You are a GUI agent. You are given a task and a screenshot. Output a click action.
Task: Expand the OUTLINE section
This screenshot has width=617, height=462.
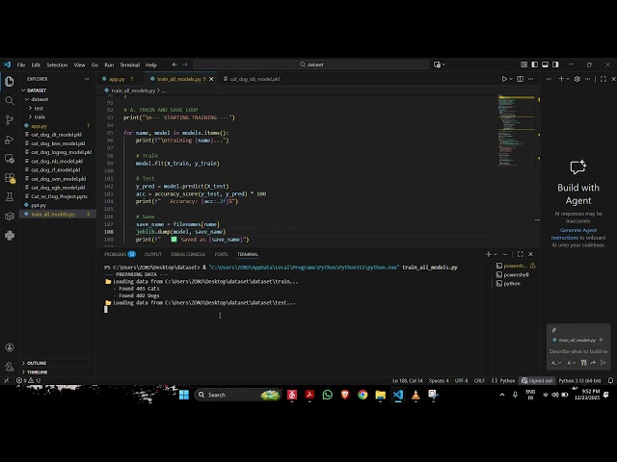click(37, 363)
